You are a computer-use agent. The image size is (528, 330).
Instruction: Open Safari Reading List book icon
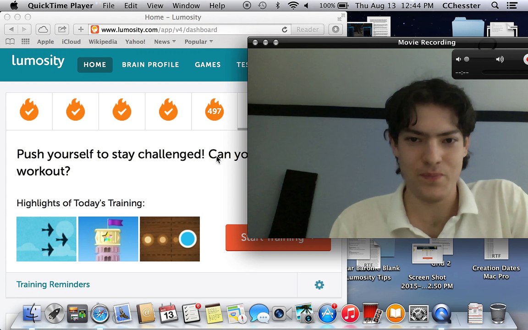click(x=10, y=41)
